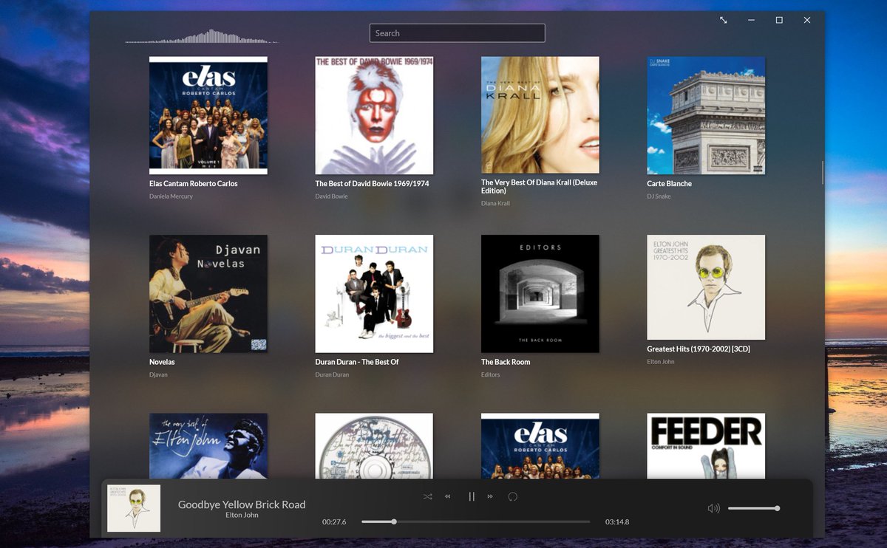Click the album list vertical scrollbar
Screen dimensions: 887x548
822,171
